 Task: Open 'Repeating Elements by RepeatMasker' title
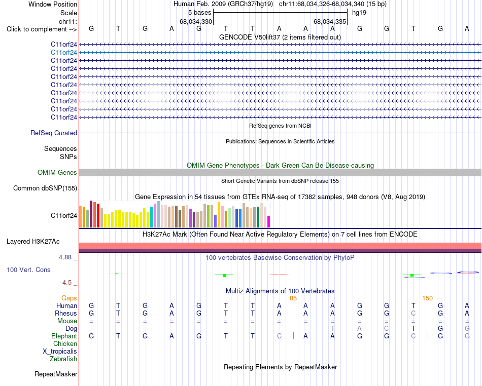click(x=280, y=367)
